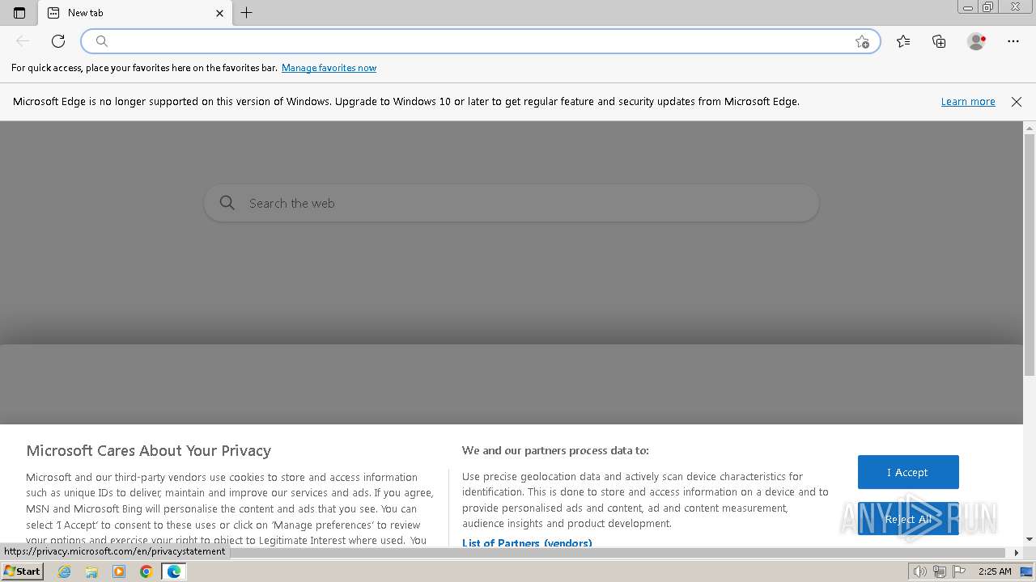Accept cookies with I Accept

point(908,472)
